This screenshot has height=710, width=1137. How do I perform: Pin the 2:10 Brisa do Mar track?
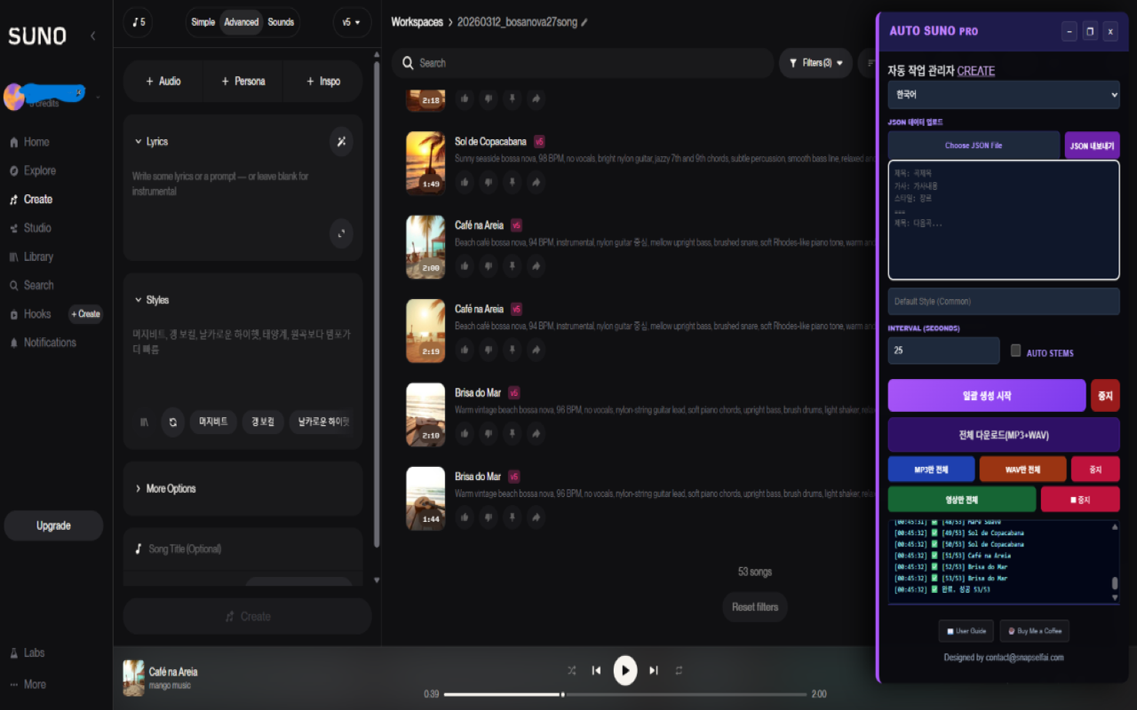[x=512, y=434]
